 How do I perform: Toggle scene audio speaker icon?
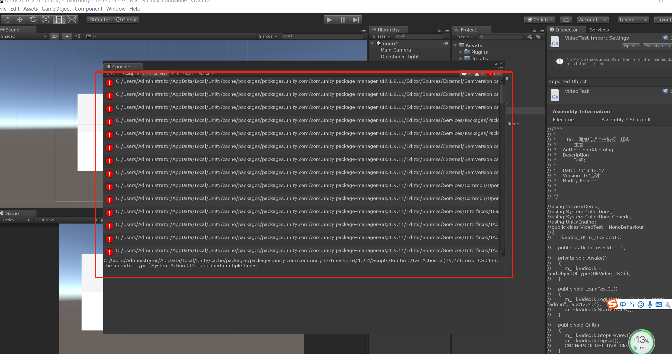pos(78,36)
